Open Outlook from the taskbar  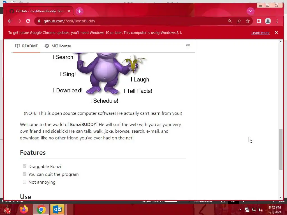pyautogui.click(x=57, y=209)
